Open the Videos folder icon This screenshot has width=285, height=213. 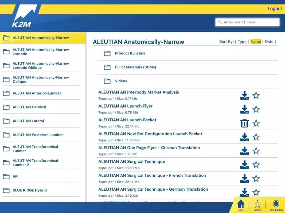pyautogui.click(x=107, y=81)
